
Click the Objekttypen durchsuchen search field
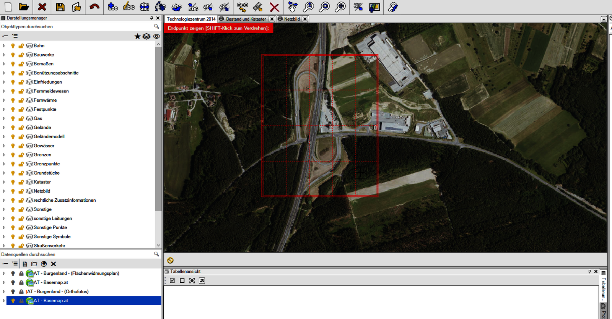click(76, 27)
